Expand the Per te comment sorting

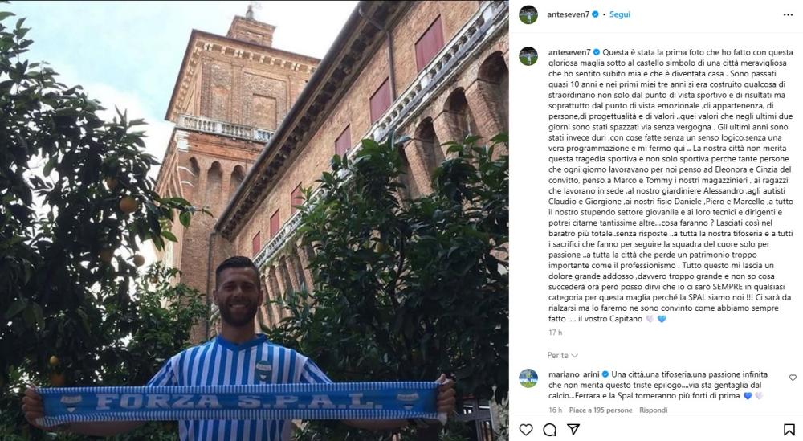pos(562,355)
